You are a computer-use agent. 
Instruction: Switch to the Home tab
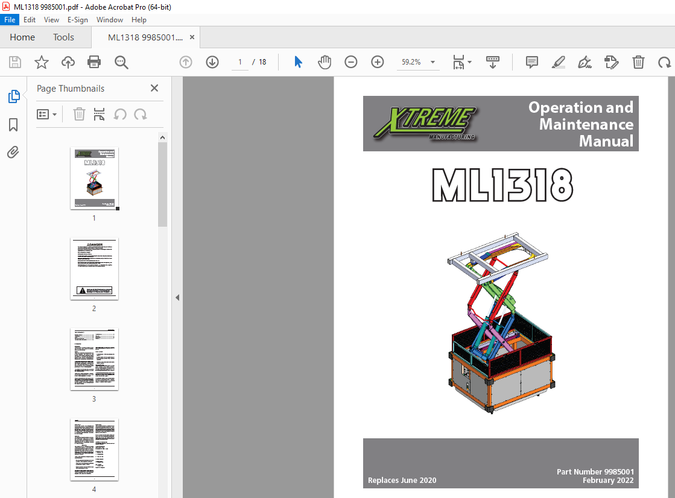22,37
